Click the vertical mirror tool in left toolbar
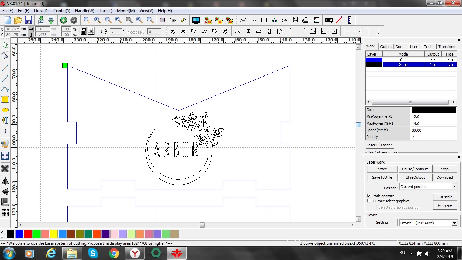462x260 pixels. (x=5, y=192)
